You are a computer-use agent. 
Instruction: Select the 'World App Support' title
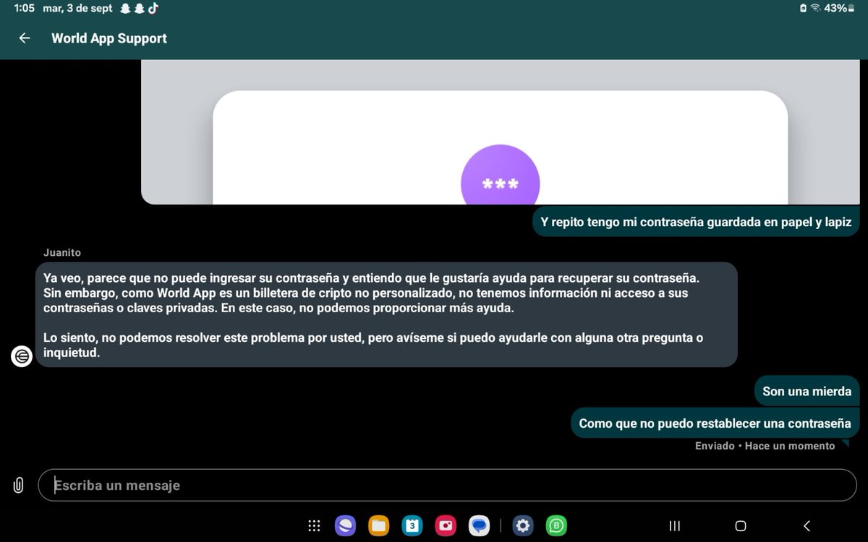click(x=109, y=38)
